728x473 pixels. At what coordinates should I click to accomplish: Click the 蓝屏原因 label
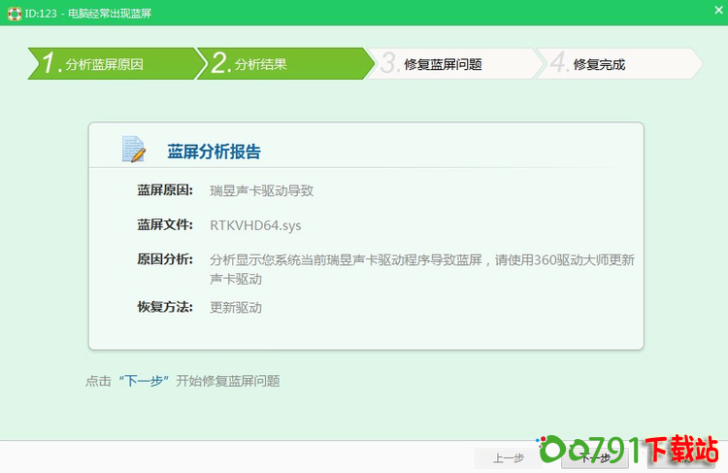[x=165, y=190]
